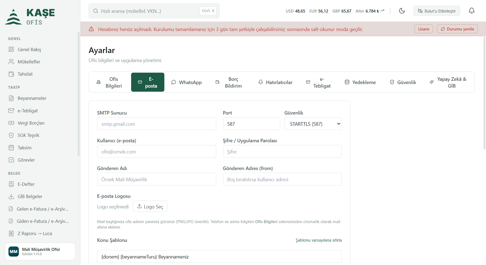
Task: Click the Gönderen Adres (from) field
Action: click(x=282, y=179)
